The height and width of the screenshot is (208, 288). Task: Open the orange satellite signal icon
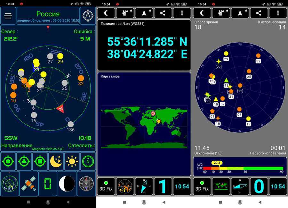pyautogui.click(x=28, y=184)
